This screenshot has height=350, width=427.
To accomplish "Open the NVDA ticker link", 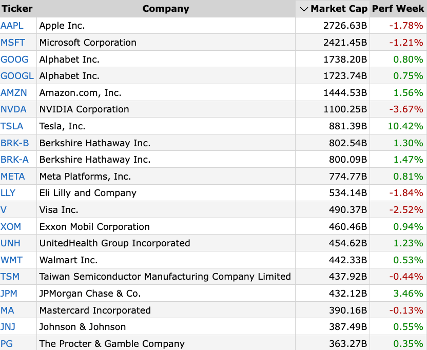I will click(13, 109).
